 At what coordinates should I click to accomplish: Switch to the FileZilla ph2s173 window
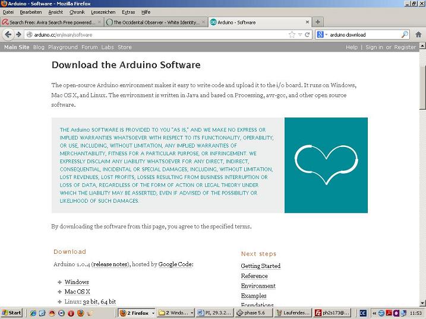click(332, 313)
